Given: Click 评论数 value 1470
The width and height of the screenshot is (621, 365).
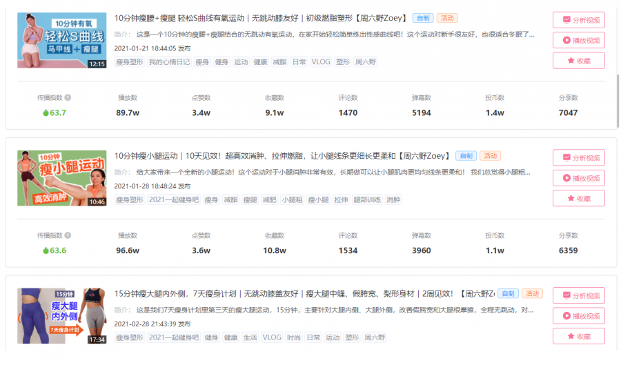Looking at the screenshot, I should coord(348,113).
